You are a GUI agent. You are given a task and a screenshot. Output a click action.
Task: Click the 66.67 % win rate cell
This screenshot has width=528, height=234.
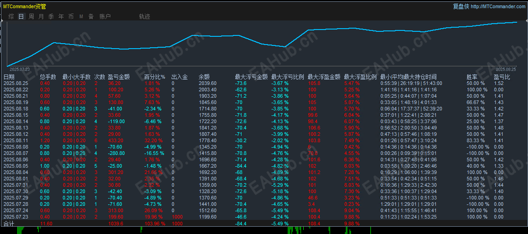click(x=475, y=103)
